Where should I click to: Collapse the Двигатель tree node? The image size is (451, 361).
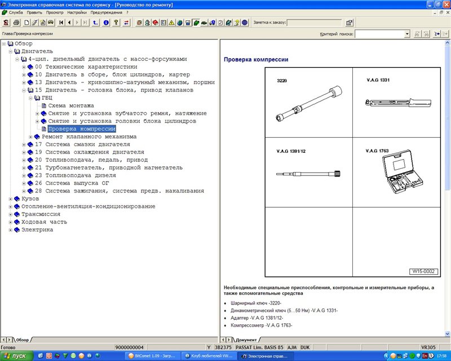(11, 51)
